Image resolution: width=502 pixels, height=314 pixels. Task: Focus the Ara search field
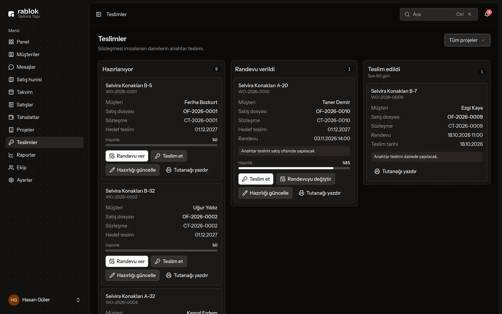click(x=439, y=14)
